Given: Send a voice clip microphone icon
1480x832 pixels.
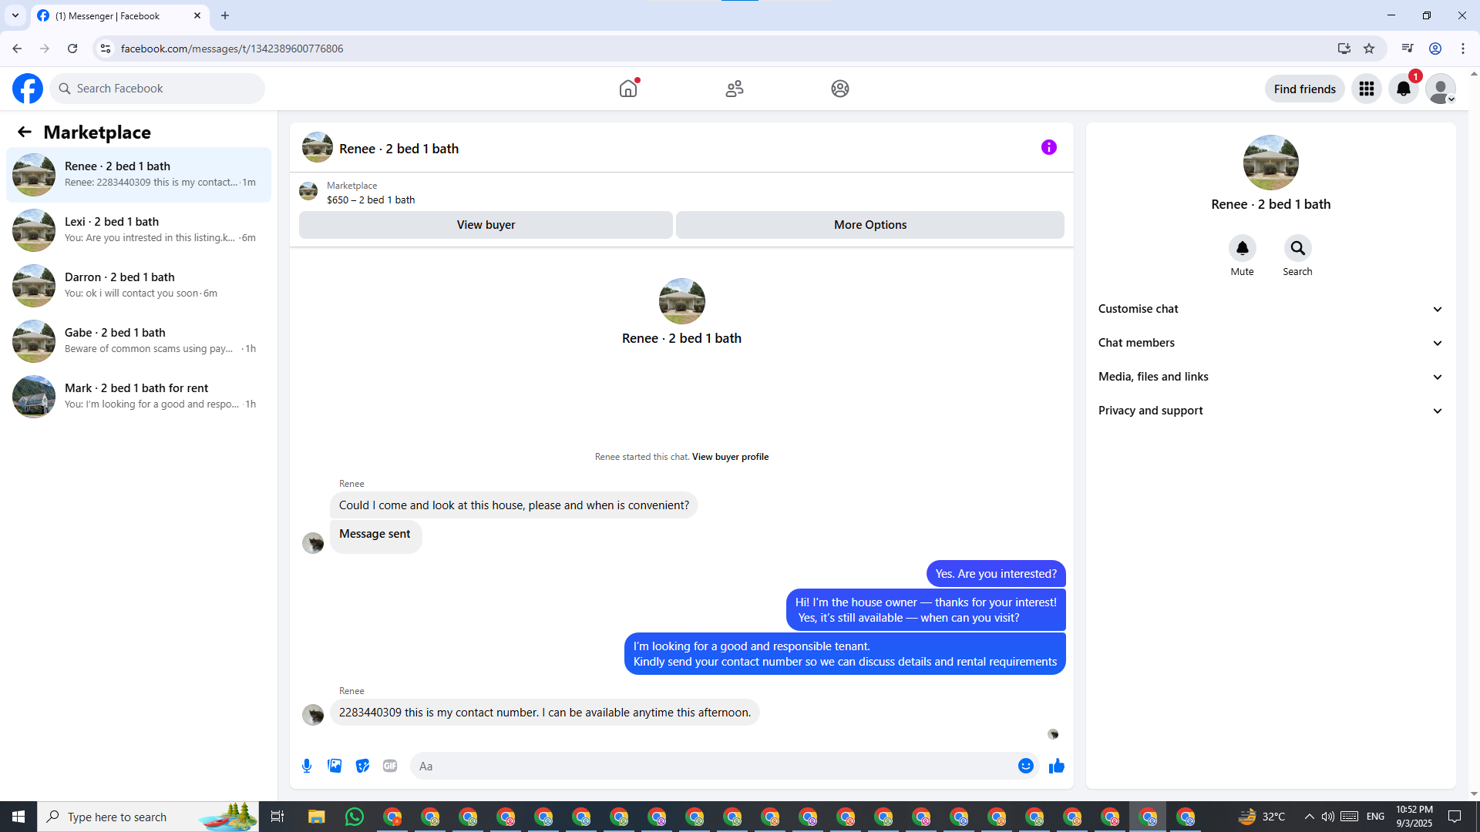Looking at the screenshot, I should (307, 766).
